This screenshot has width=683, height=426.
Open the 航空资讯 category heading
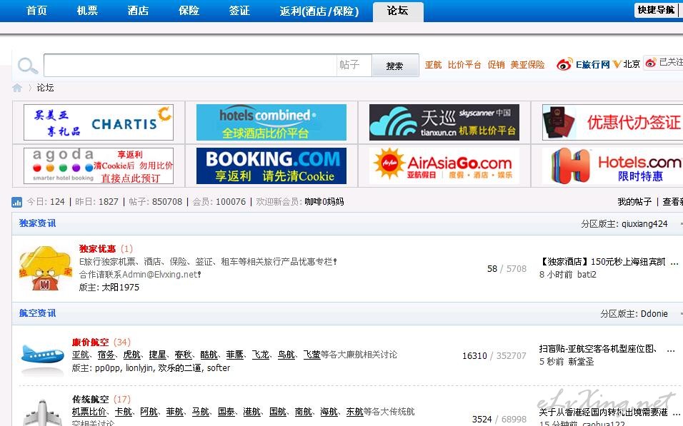37,313
